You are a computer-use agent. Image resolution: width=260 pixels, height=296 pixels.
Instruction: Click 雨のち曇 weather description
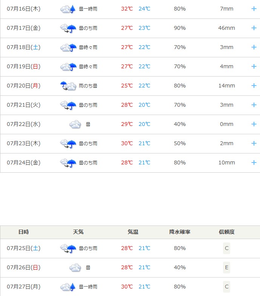click(88, 86)
